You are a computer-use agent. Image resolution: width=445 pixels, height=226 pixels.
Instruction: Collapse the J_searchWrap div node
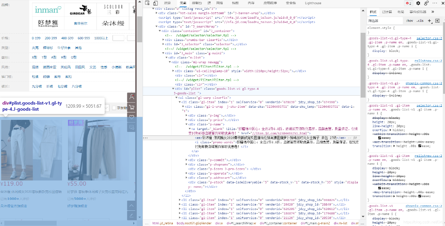(x=157, y=27)
